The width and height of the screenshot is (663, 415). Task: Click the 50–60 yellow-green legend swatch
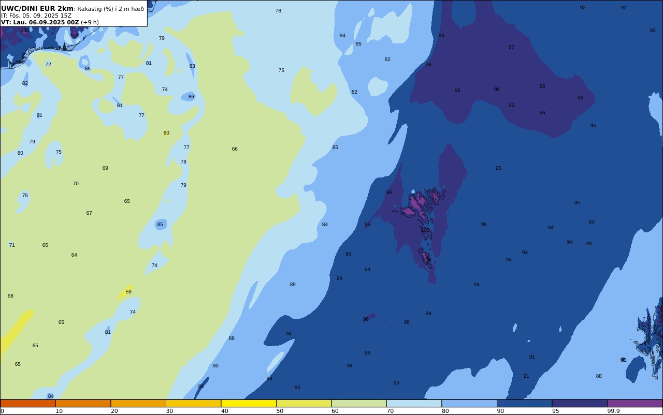click(x=304, y=403)
